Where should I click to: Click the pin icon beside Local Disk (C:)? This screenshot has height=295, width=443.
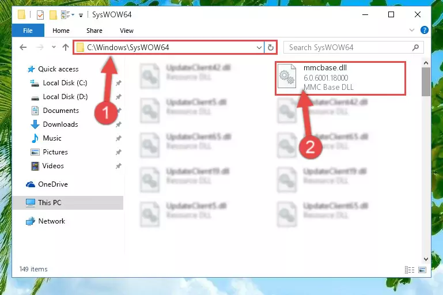click(x=118, y=83)
